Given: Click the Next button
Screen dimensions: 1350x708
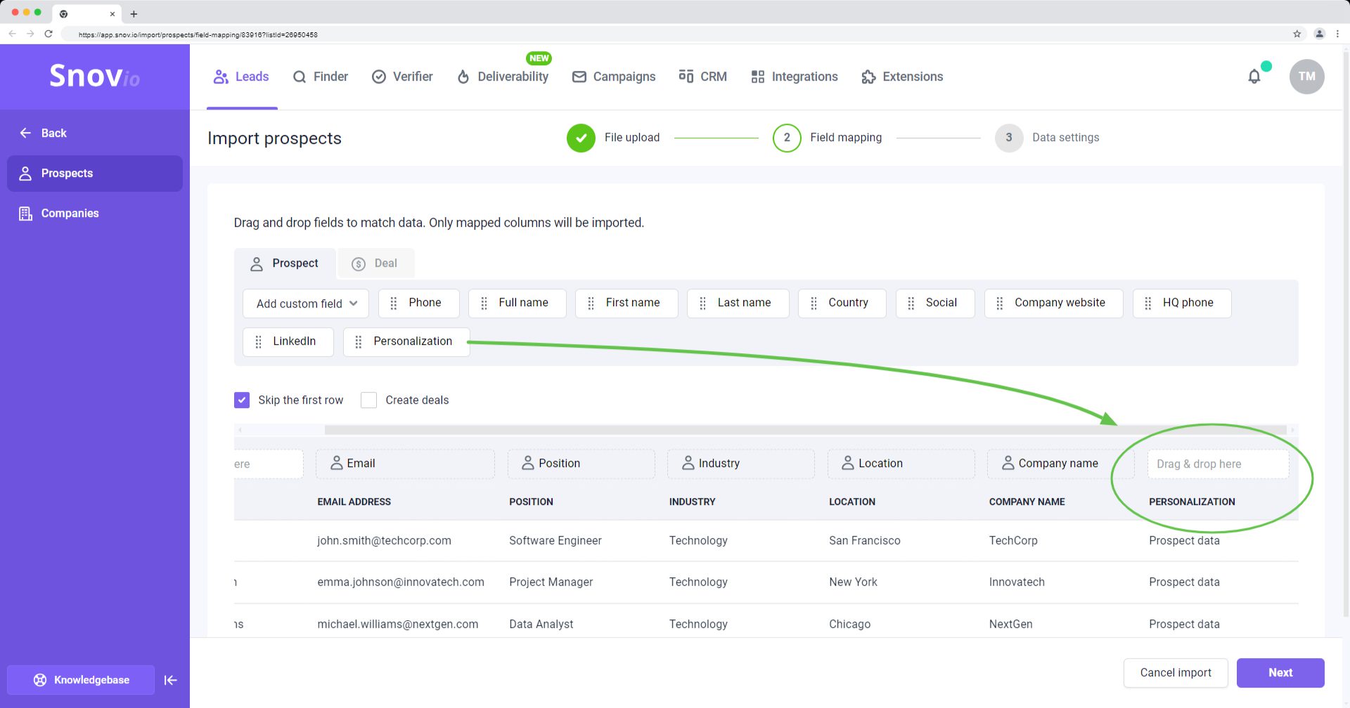Looking at the screenshot, I should pyautogui.click(x=1280, y=673).
